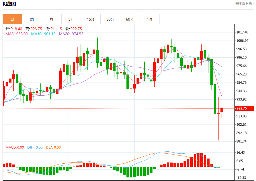This screenshot has width=256, height=181.
Task: Click the MA5: 938.09 indicator label
Action: [x=17, y=34]
